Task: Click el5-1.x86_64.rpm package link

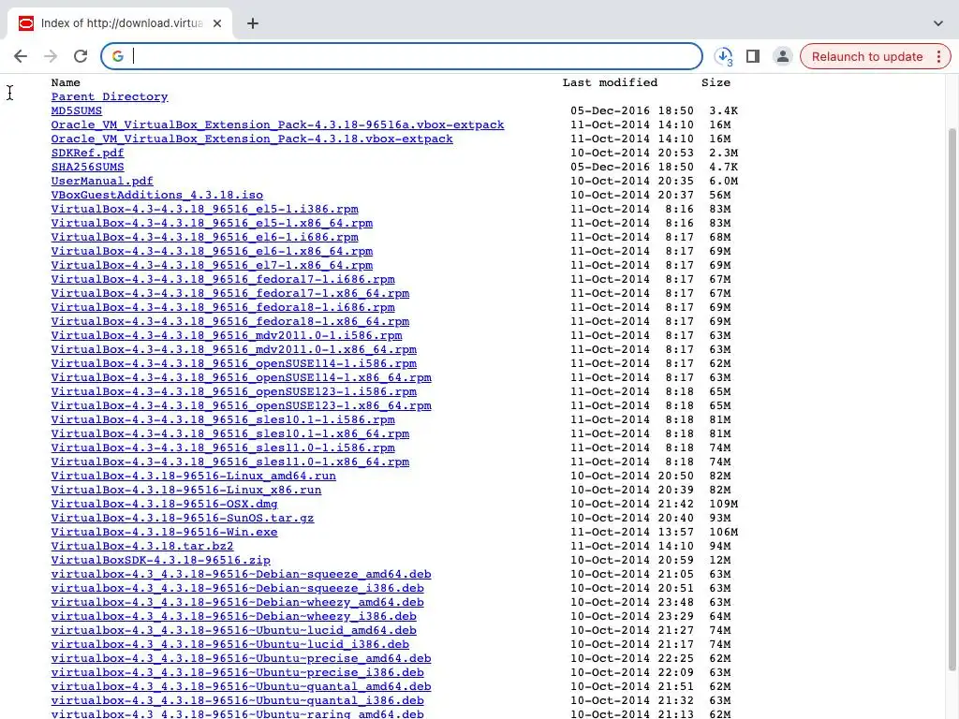Action: [x=213, y=223]
